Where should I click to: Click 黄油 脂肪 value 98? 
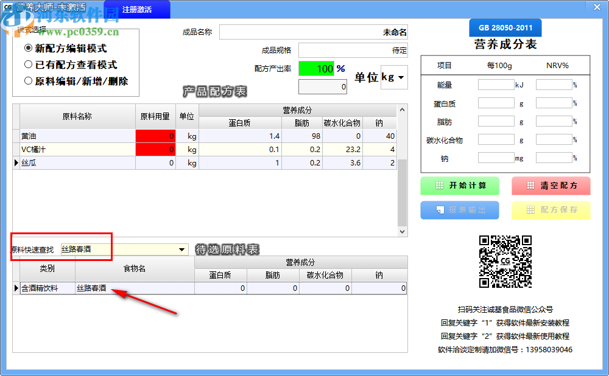click(302, 136)
